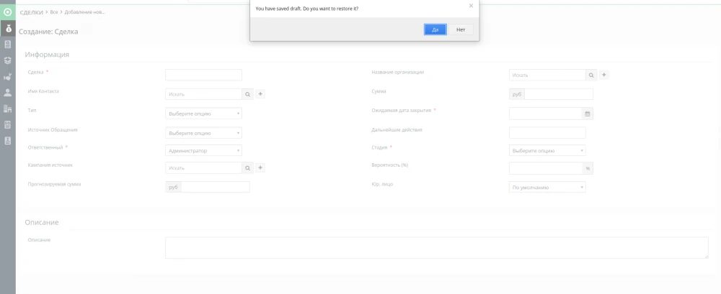Screen dimensions: 721x294
Task: Click the Все breadcrumb link
Action: click(54, 12)
